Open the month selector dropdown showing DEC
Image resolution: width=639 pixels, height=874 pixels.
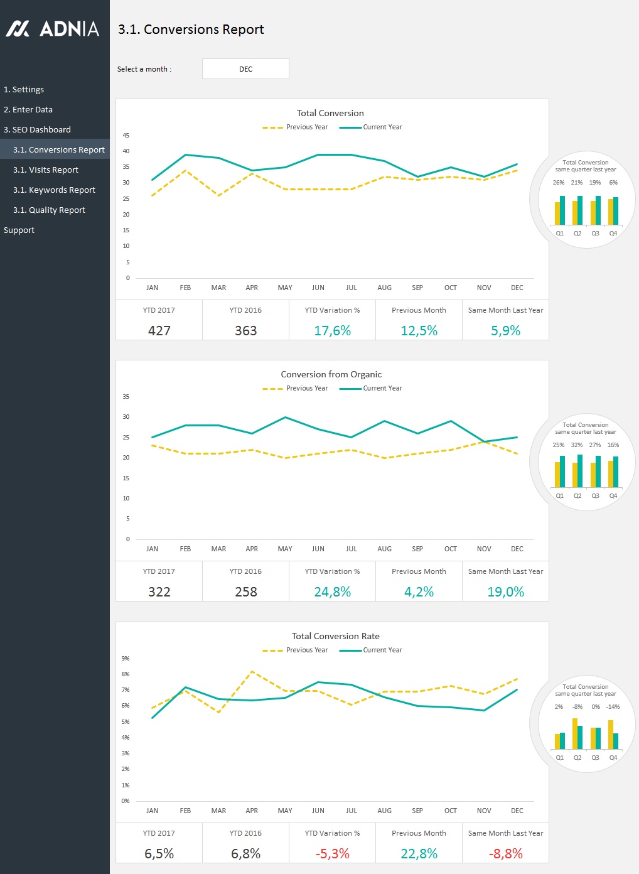tap(245, 69)
